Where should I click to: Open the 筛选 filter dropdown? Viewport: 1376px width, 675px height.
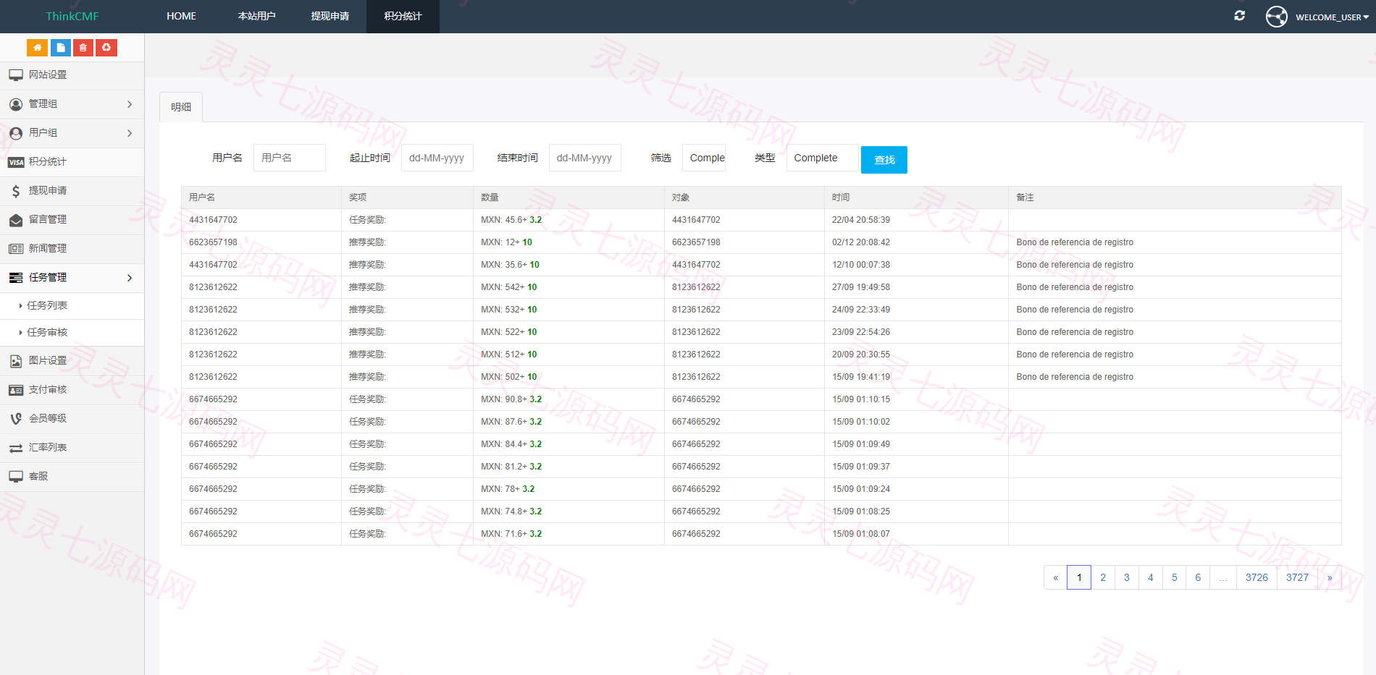704,158
